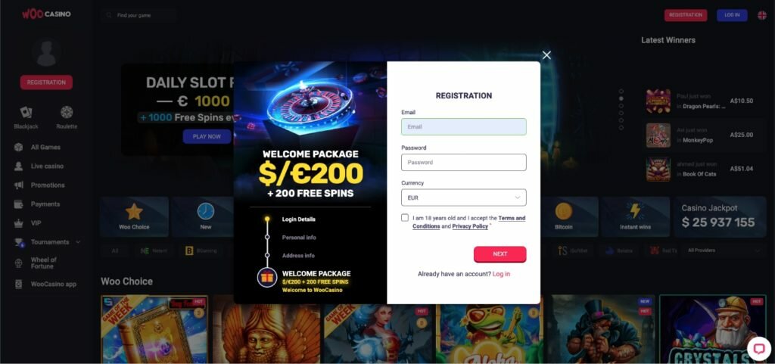This screenshot has width=775, height=364.
Task: Select the last carousel dot indicator
Action: (x=621, y=128)
